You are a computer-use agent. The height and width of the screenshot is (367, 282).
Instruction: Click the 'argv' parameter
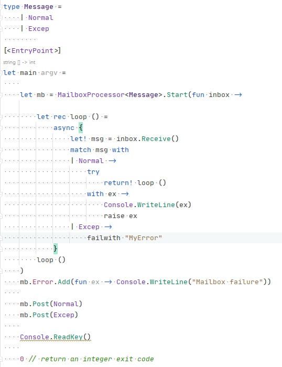point(49,73)
